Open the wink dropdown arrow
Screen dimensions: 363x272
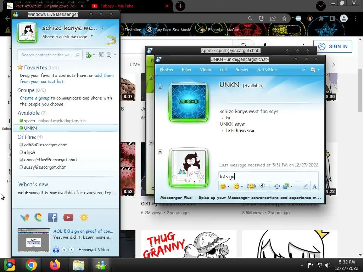coord(242,186)
